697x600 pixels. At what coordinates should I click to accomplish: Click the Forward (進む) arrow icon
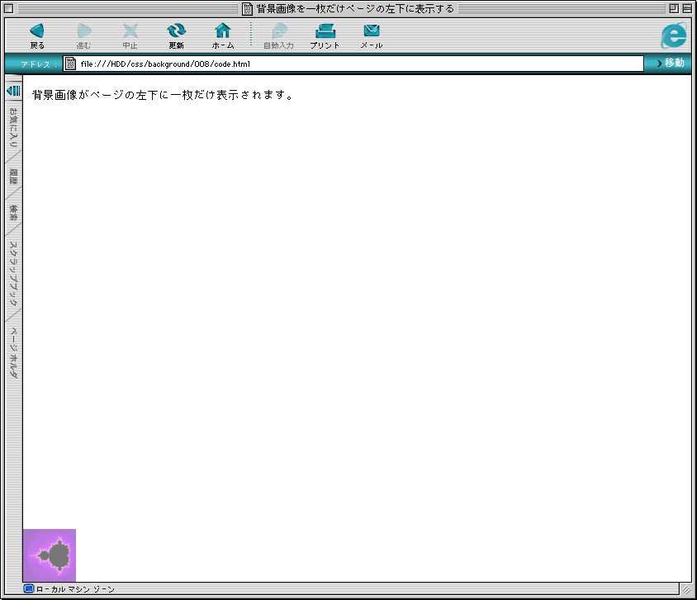[x=83, y=31]
